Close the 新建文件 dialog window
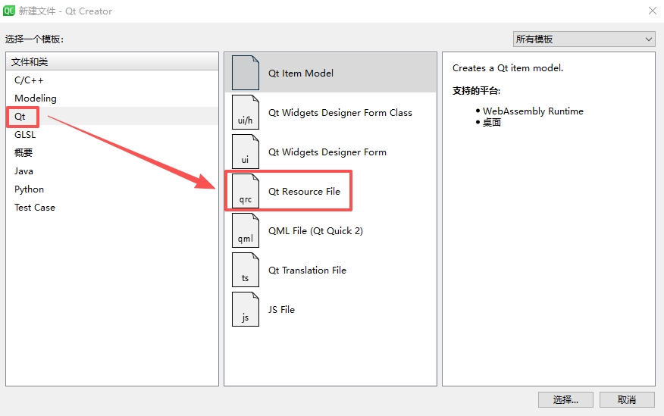Screen dimensions: 664x416 coord(652,11)
